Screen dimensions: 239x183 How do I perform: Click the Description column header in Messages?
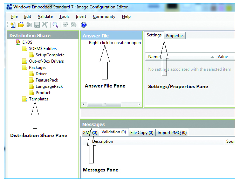pyautogui.click(x=157, y=141)
